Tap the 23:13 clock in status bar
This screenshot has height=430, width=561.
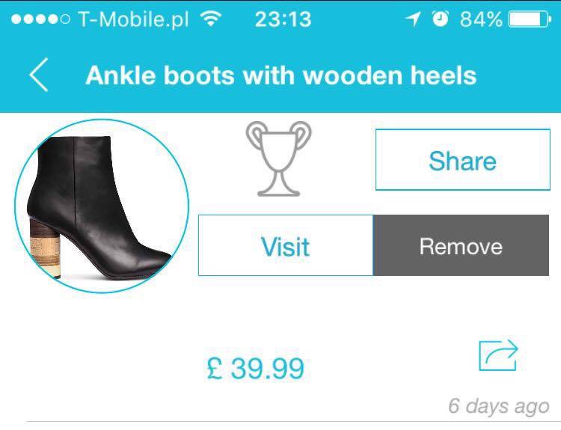(283, 19)
